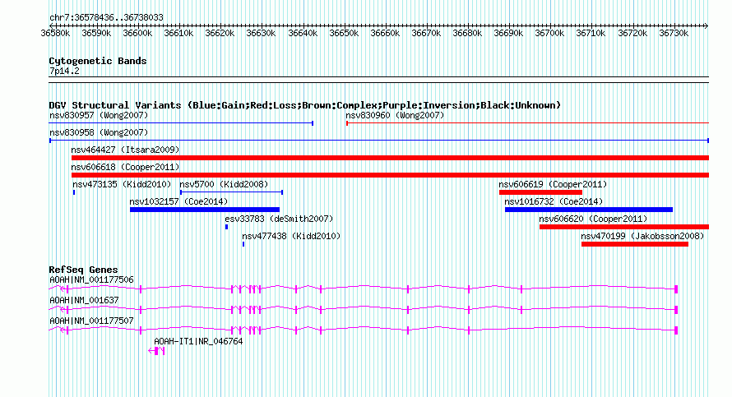Click the chr7:36578436..36738033 coordinate text

point(106,18)
